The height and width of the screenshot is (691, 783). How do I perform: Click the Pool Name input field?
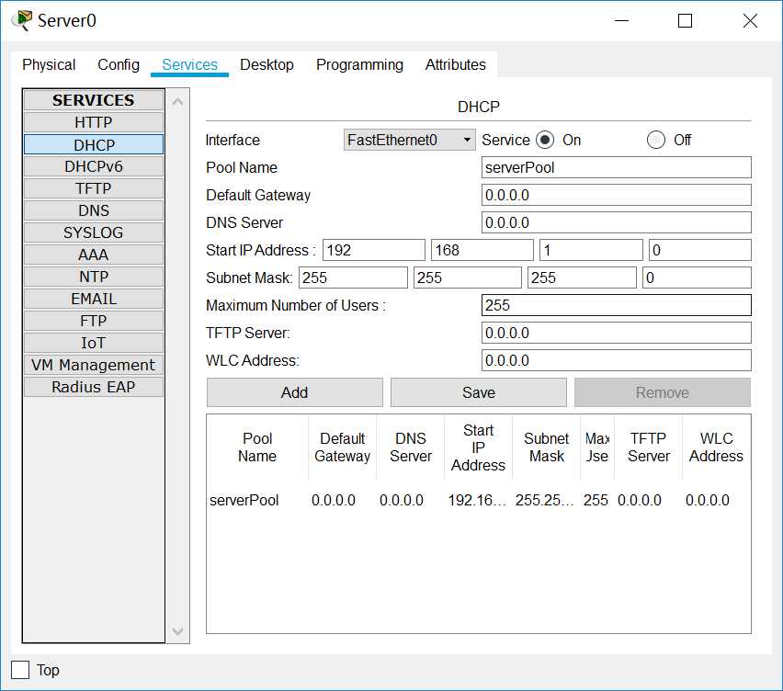point(617,167)
